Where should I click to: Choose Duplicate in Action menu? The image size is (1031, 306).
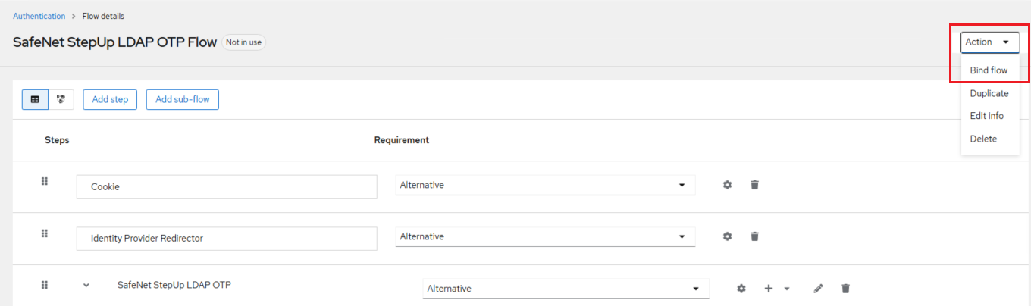[989, 93]
